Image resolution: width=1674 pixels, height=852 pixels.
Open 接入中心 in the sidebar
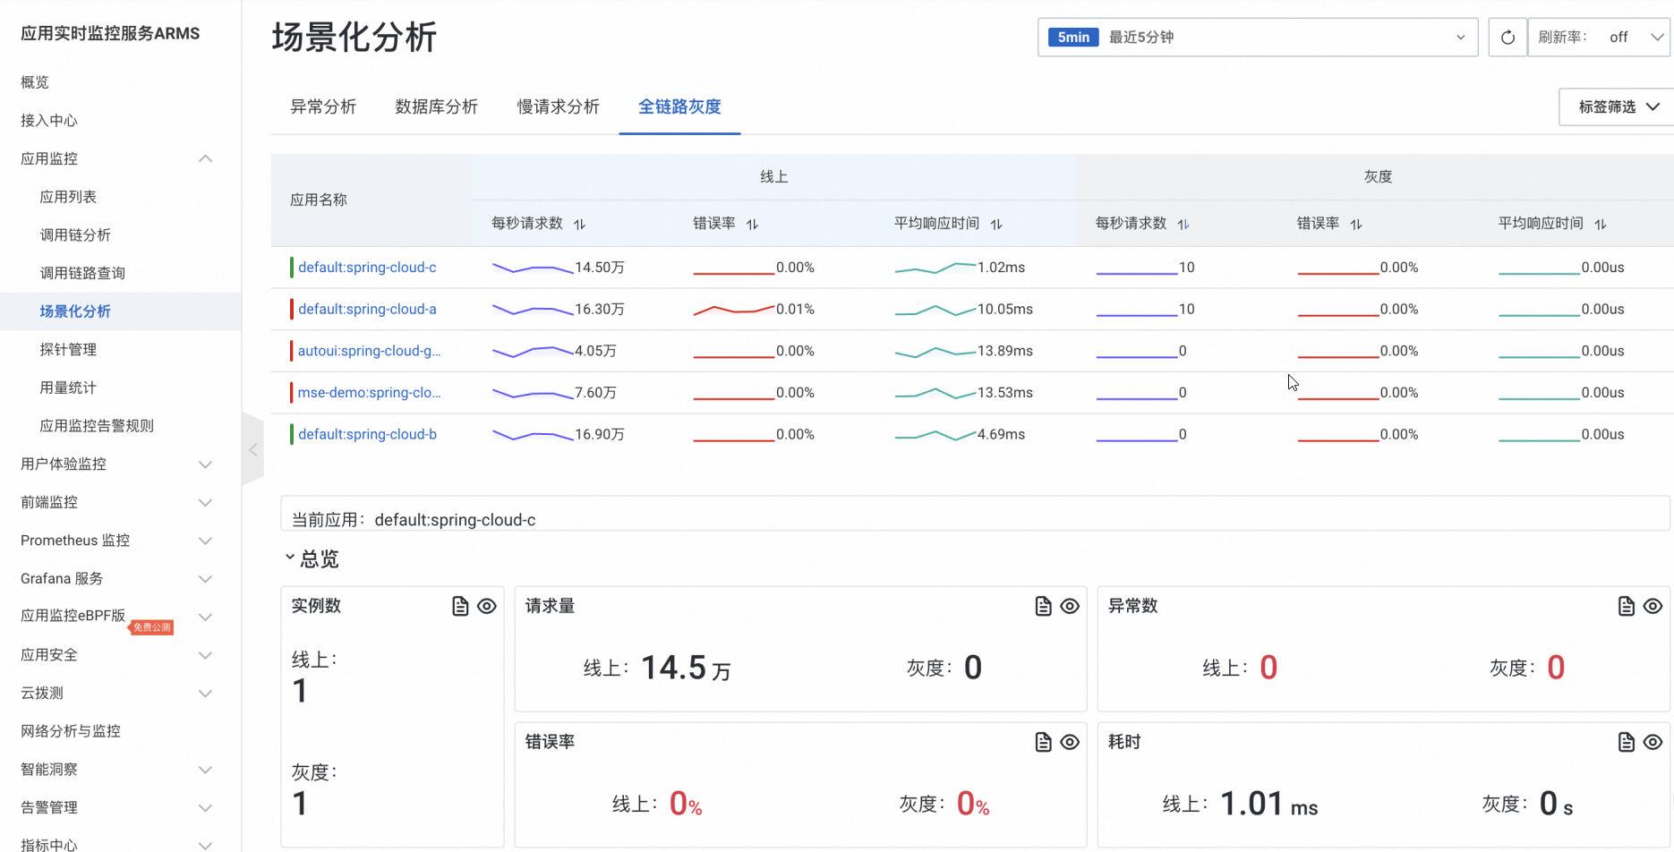49,120
